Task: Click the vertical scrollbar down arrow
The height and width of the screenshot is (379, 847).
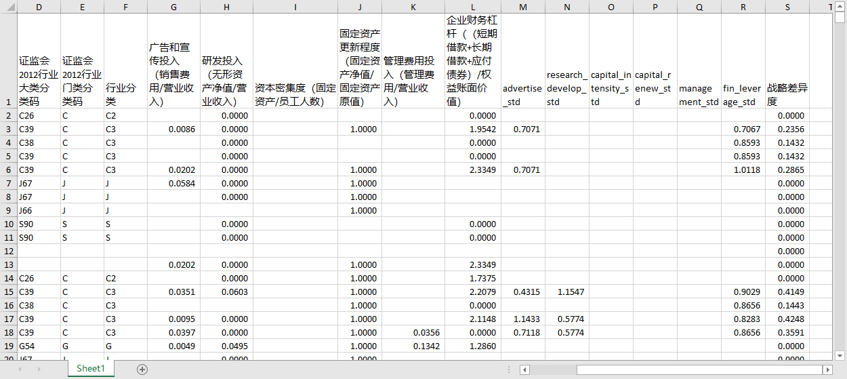Action: pos(840,355)
